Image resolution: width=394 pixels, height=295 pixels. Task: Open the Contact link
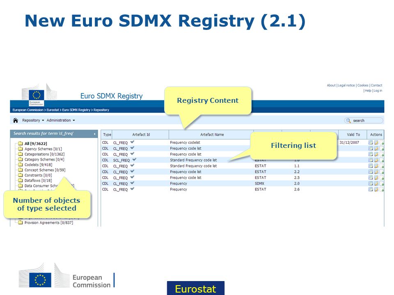(x=376, y=86)
